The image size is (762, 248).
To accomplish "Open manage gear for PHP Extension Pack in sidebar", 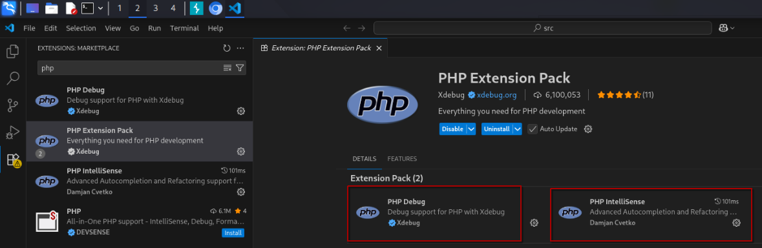I will [x=240, y=151].
